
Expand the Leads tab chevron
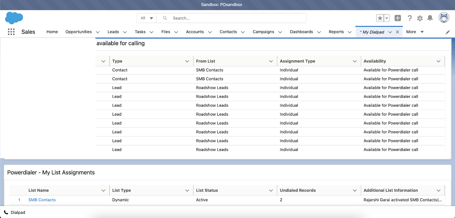(x=125, y=32)
